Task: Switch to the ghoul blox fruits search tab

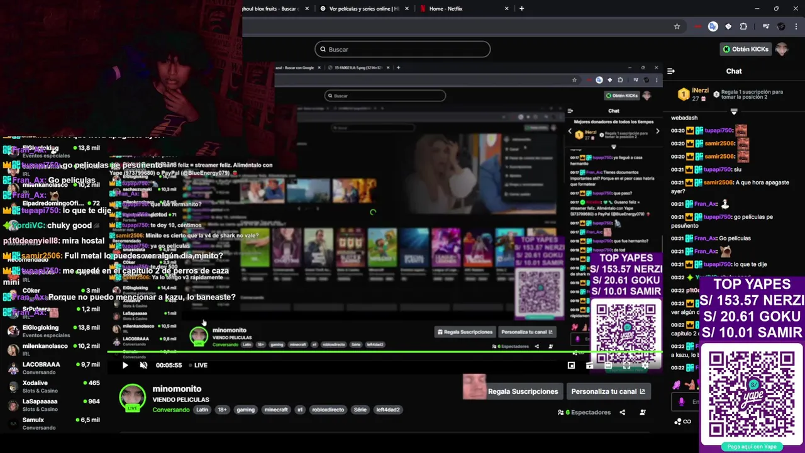Action: 277,9
